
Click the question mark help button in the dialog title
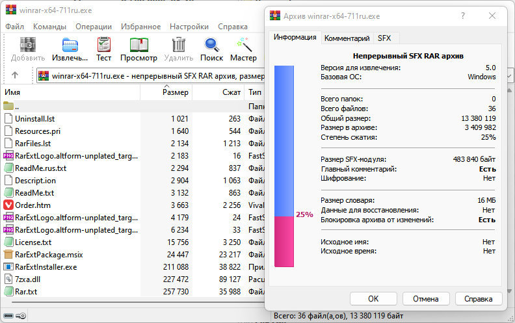coord(463,16)
